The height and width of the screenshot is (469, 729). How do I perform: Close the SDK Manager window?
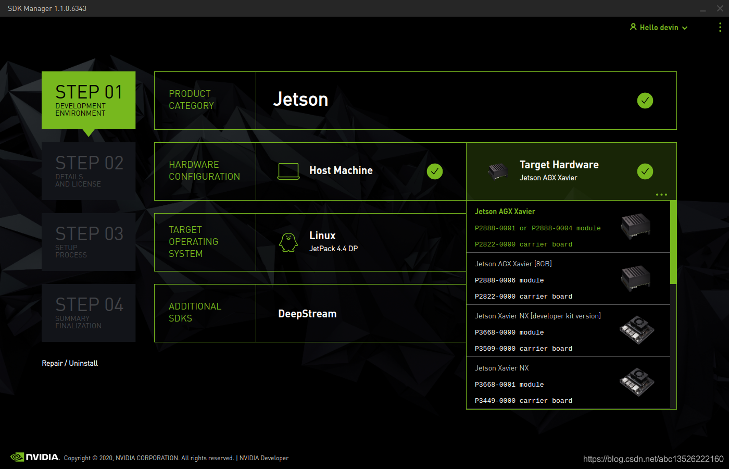(720, 8)
